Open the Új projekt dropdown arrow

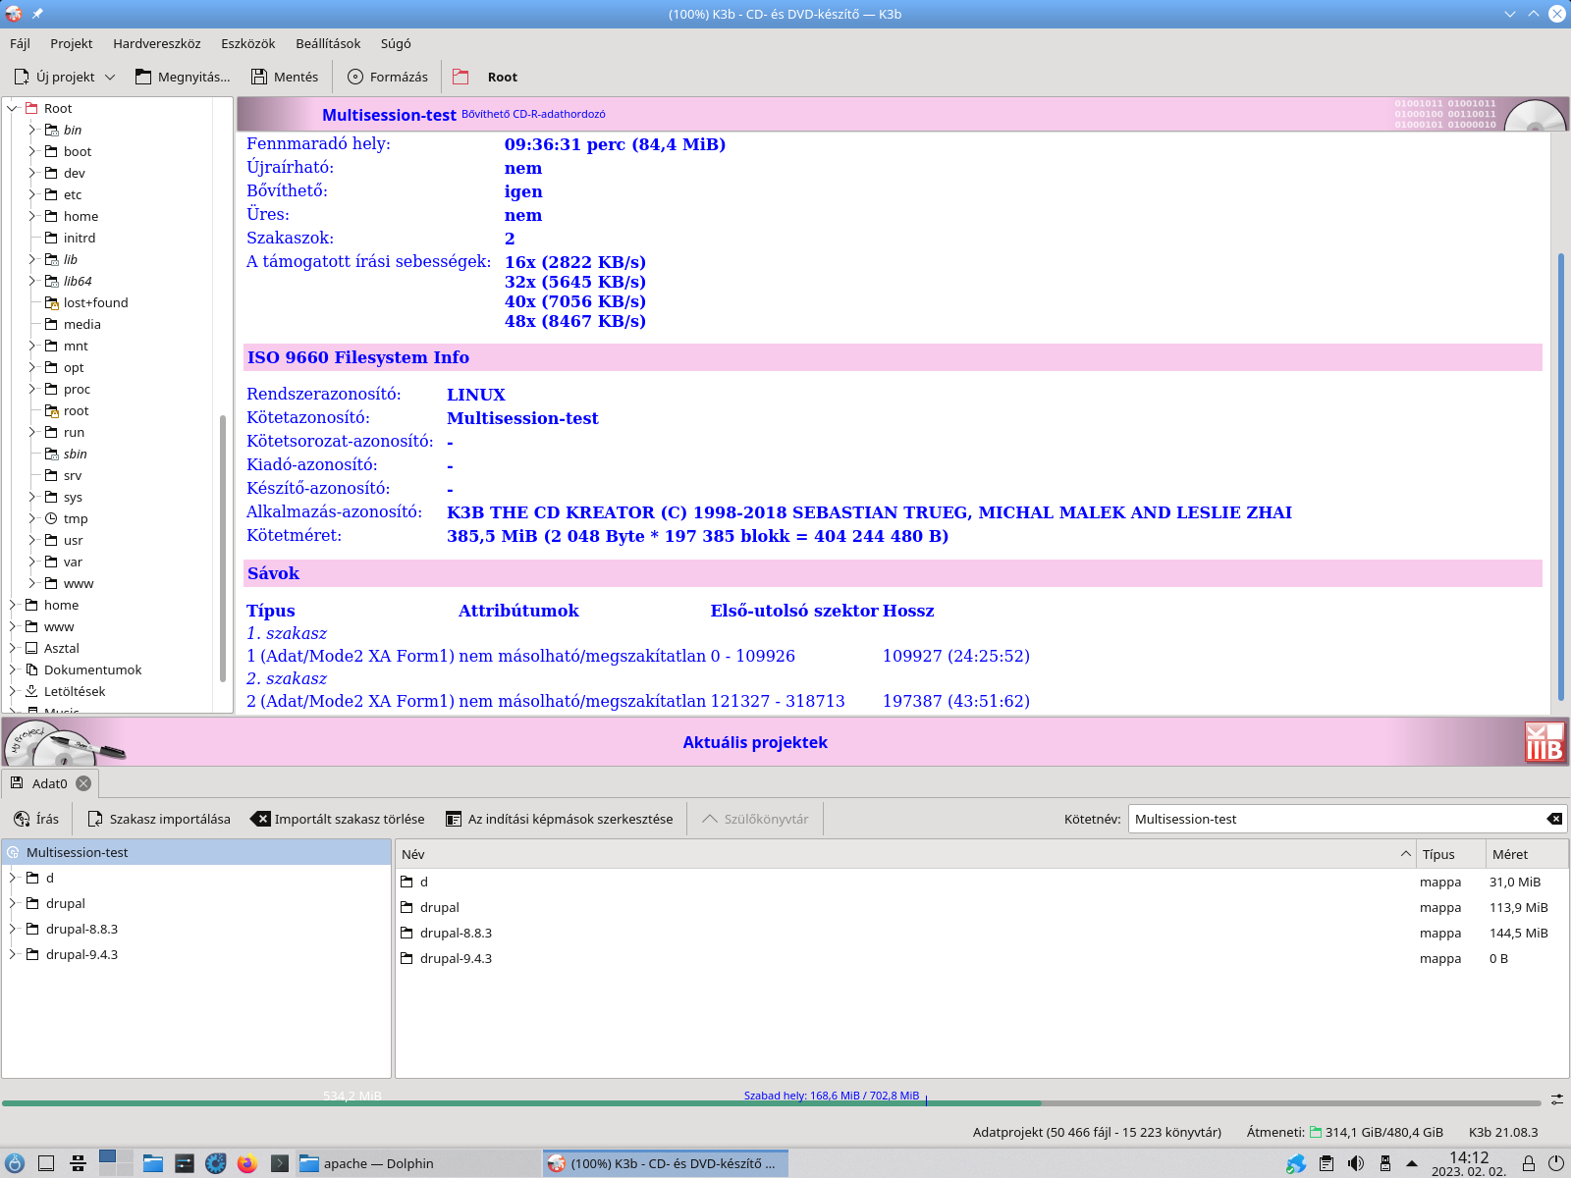point(110,77)
